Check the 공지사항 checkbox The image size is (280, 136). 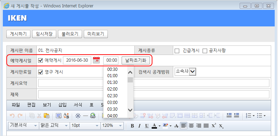[205, 51]
